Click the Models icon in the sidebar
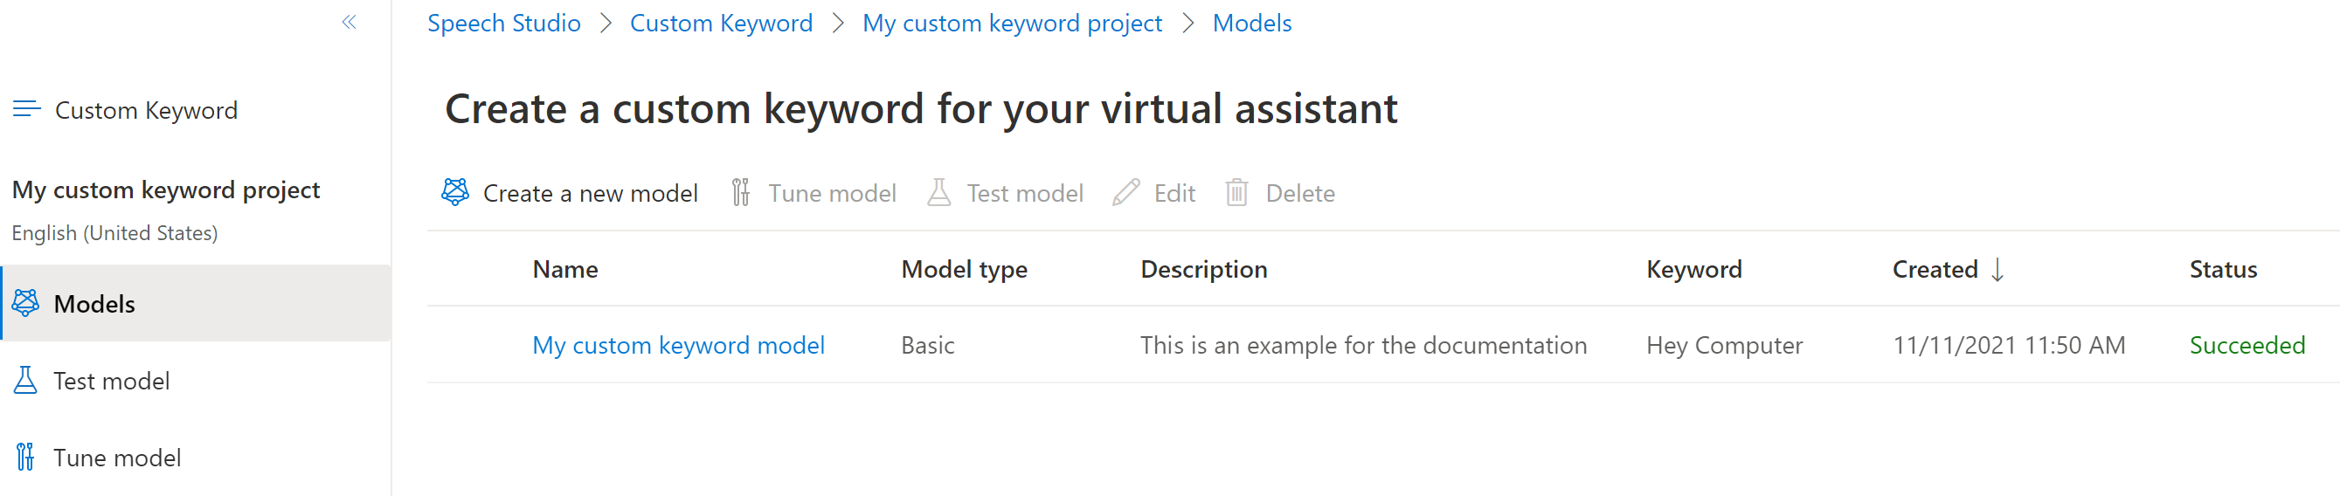Viewport: 2340px width, 496px height. [x=25, y=303]
